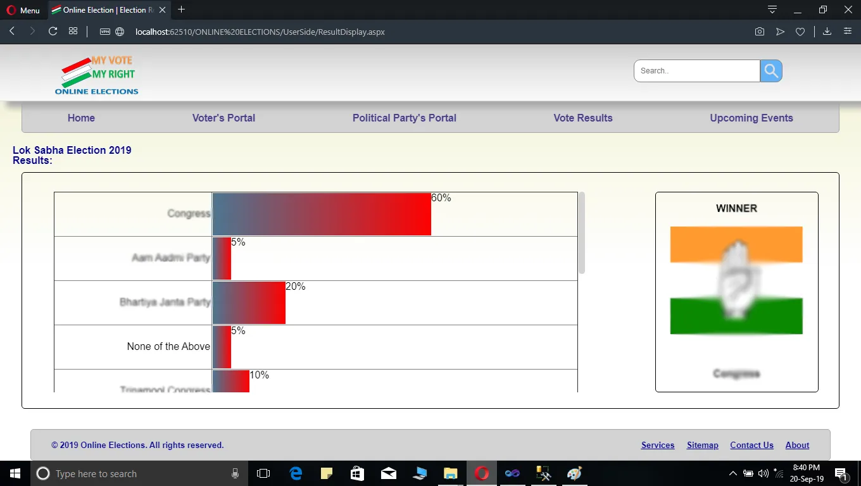The height and width of the screenshot is (486, 861).
Task: Click the browser address bar URL
Action: (x=260, y=32)
